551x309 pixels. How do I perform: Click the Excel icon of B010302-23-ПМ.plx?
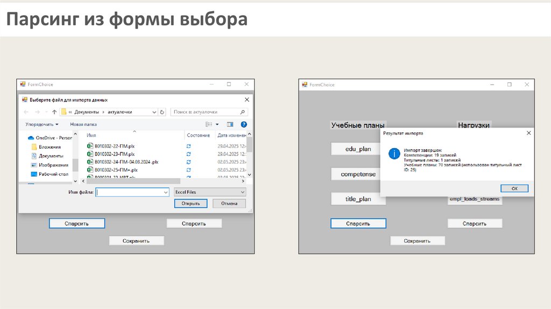pos(90,153)
